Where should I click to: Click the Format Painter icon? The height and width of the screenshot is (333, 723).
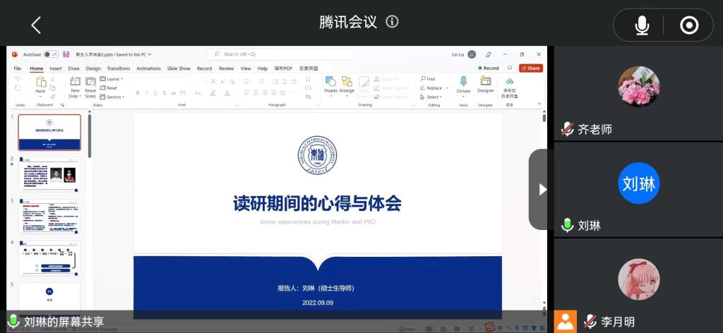click(52, 97)
